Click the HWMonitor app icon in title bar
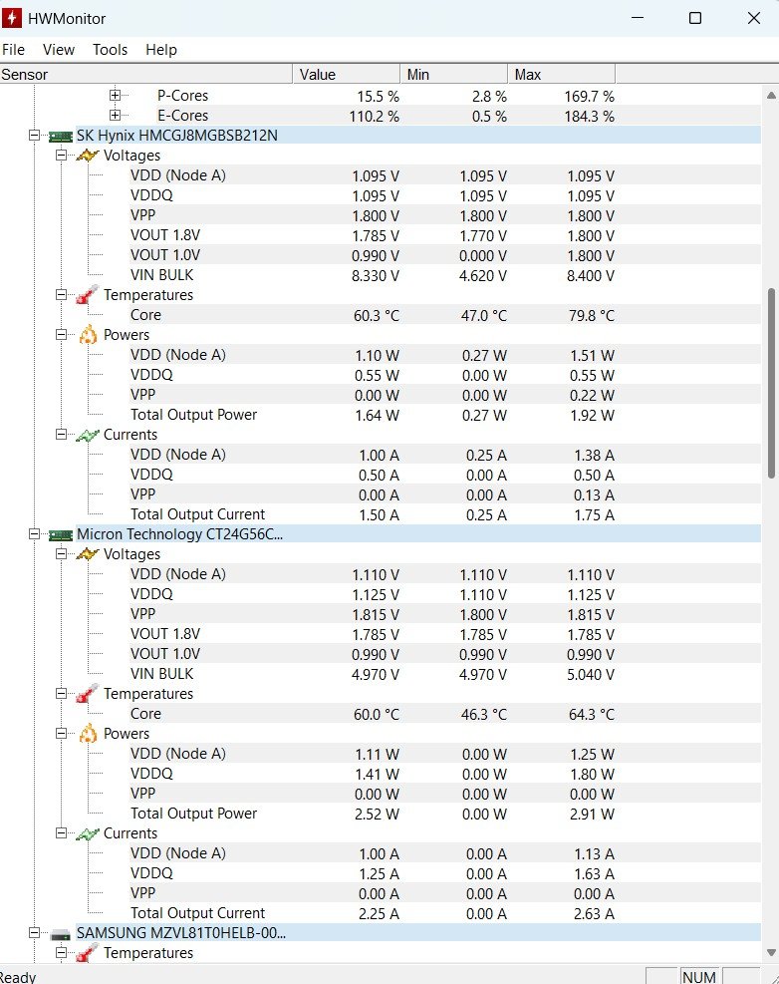This screenshot has height=984, width=779. 11,18
